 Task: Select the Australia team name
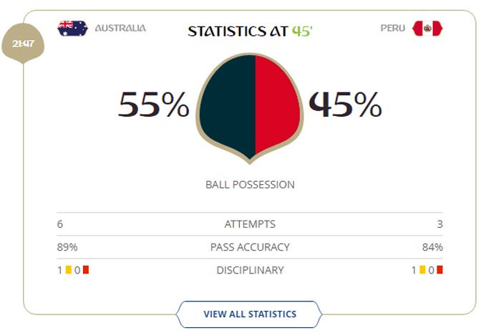120,28
